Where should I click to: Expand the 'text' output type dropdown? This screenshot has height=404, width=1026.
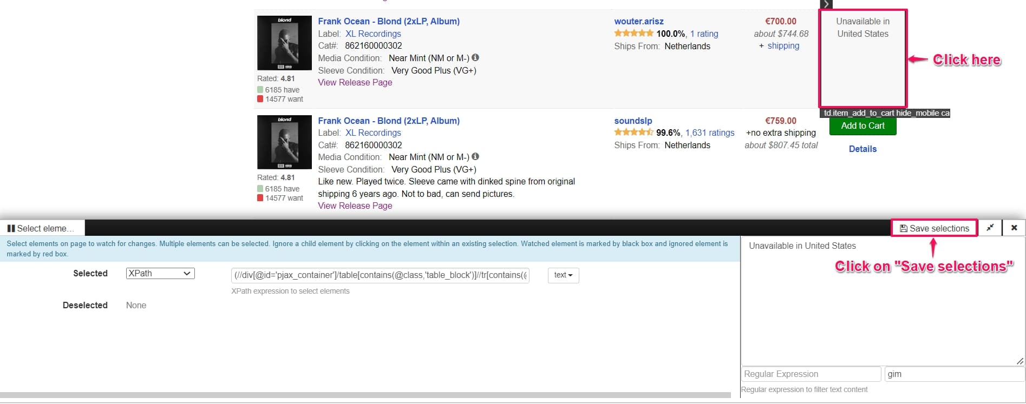563,275
